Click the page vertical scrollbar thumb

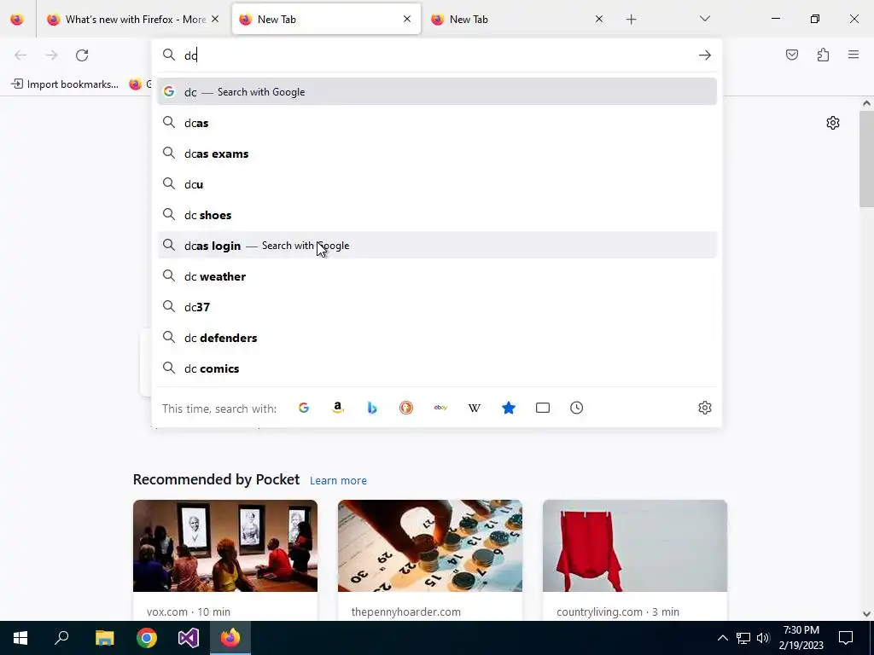point(866,159)
